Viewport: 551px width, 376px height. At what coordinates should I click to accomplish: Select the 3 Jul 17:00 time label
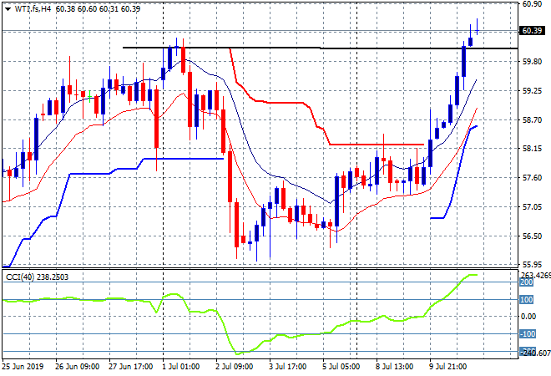(x=288, y=367)
